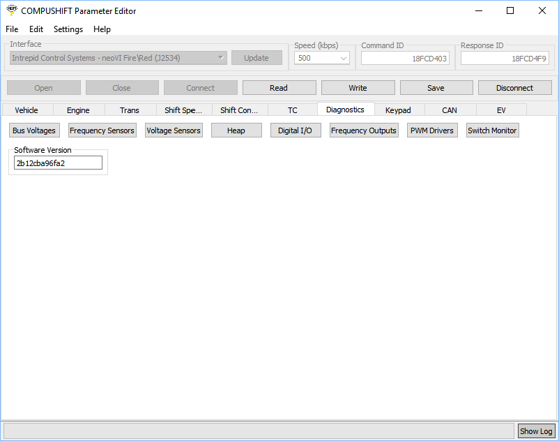Click the Disconnect button

coord(514,88)
